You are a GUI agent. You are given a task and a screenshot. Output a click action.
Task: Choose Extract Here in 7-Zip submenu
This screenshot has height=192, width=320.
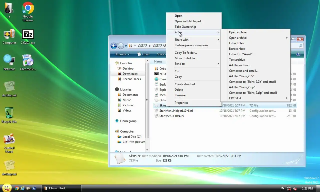coord(255,49)
